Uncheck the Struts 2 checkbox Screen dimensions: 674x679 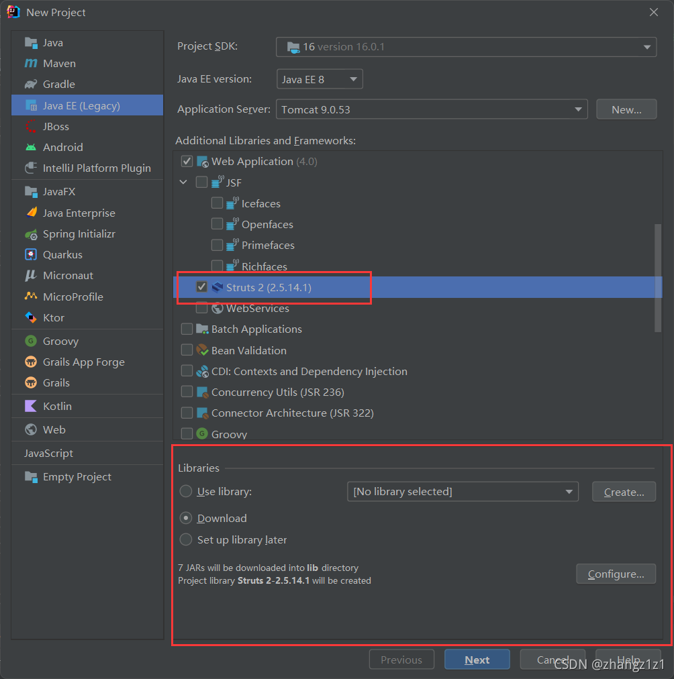(x=201, y=287)
